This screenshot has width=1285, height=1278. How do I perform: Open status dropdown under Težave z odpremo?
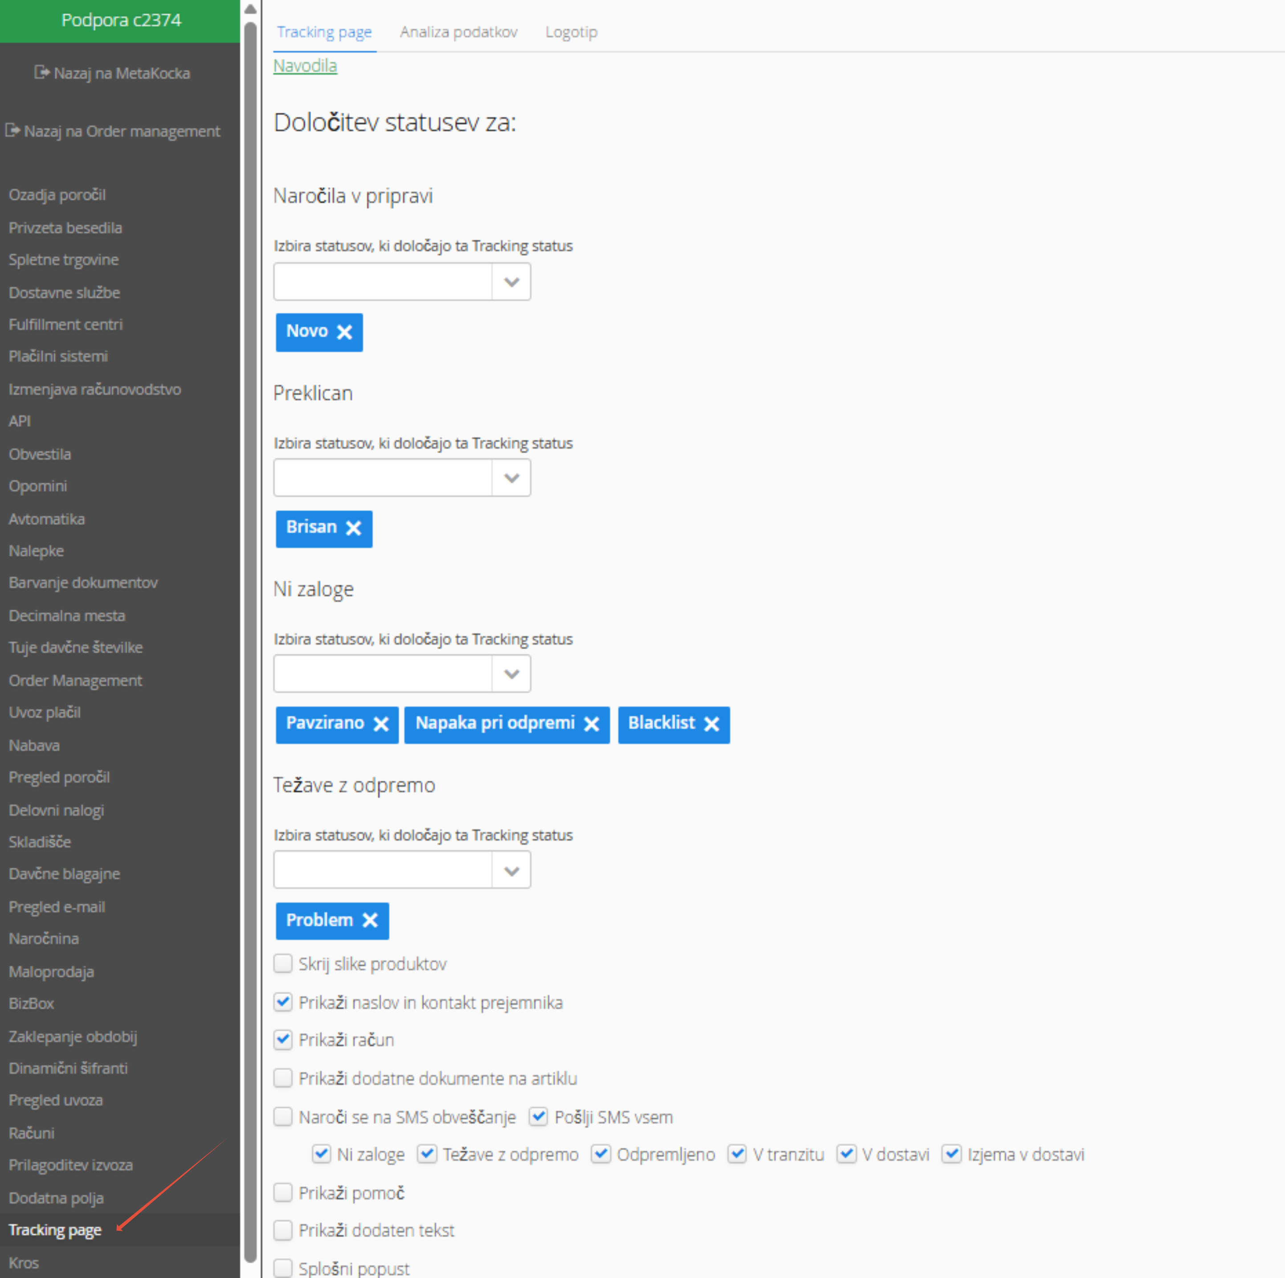(x=511, y=870)
